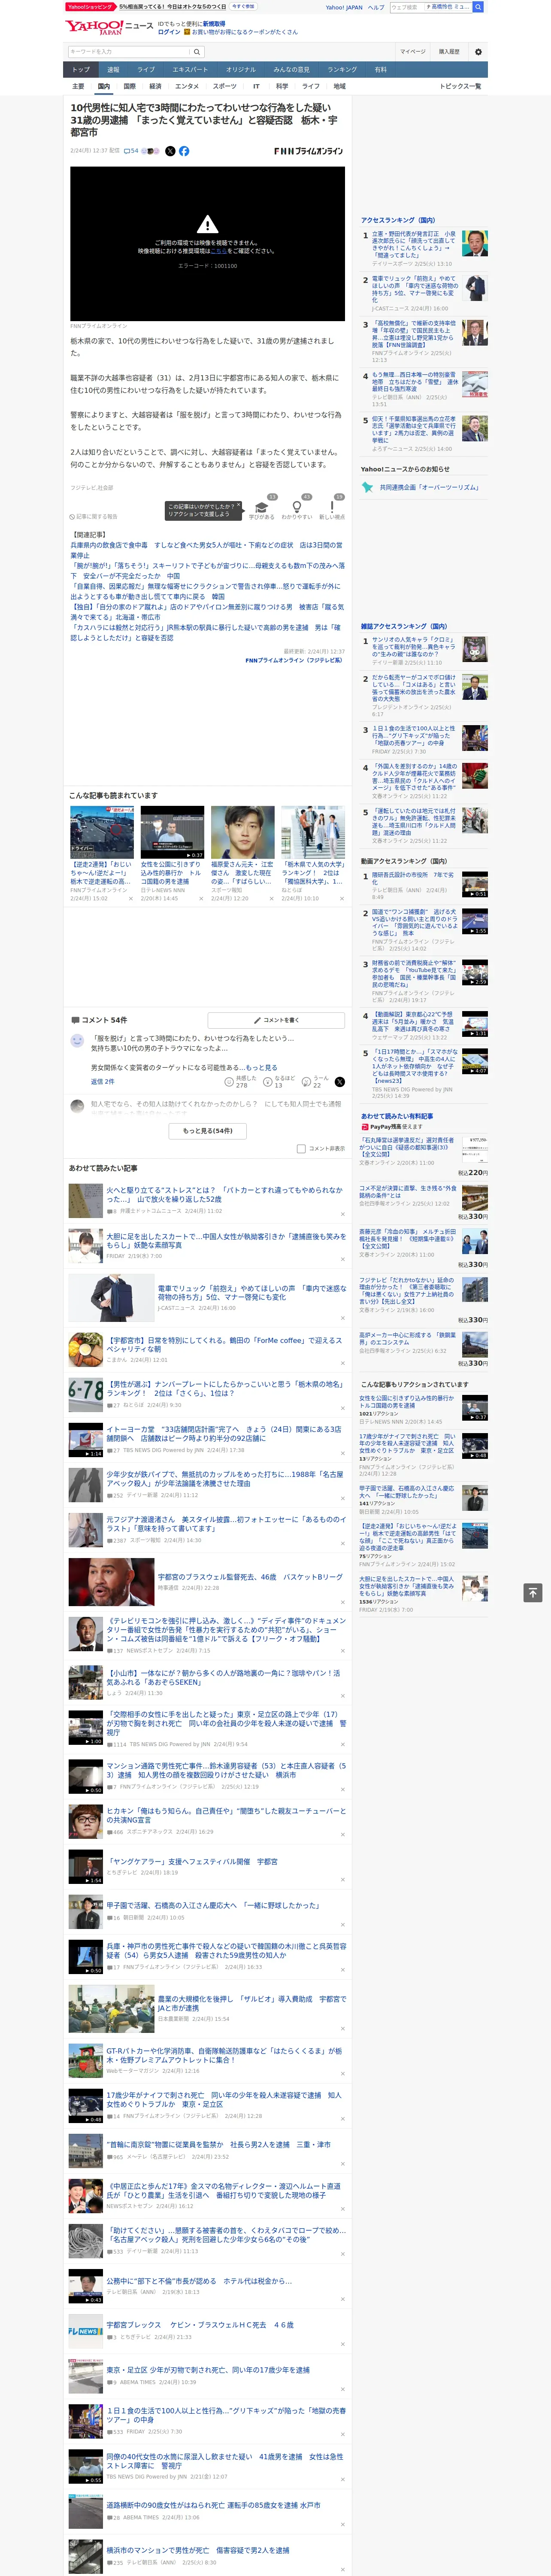Click the わかりやすい lightbulb reaction

coord(297,507)
